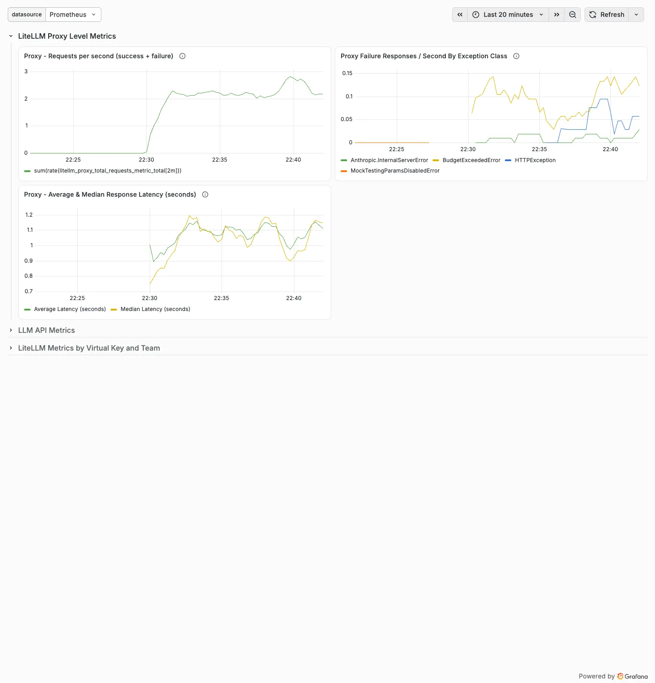The width and height of the screenshot is (655, 683).
Task: Toggle Average Latency (seconds) legend series
Action: [x=70, y=309]
